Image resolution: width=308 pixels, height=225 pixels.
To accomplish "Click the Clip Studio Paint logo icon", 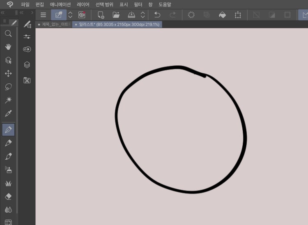I will click(x=9, y=5).
